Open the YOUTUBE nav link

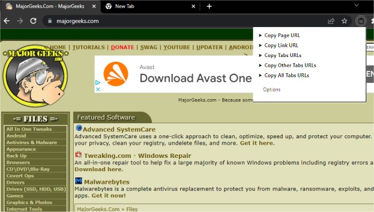click(177, 47)
